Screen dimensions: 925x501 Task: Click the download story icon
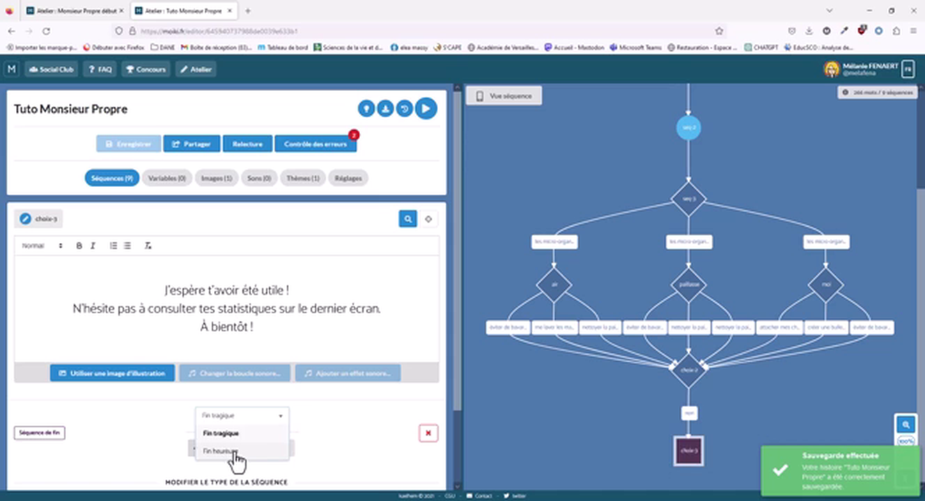(385, 109)
